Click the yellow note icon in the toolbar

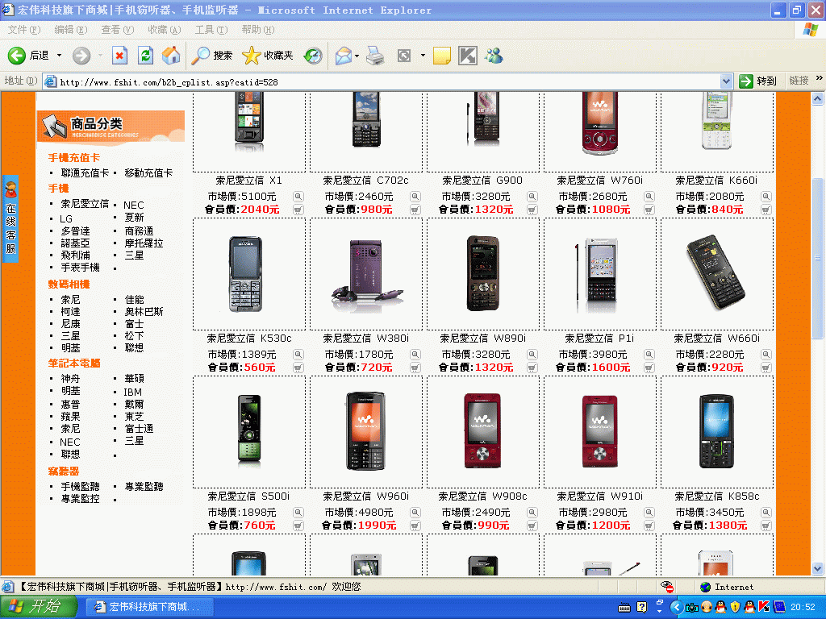point(441,56)
